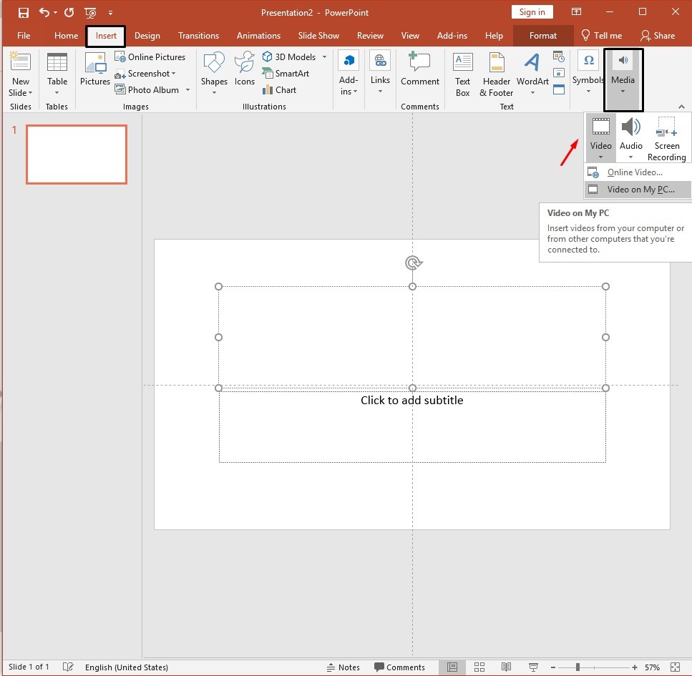Open the Symbols dropdown
The image size is (692, 676).
[588, 73]
